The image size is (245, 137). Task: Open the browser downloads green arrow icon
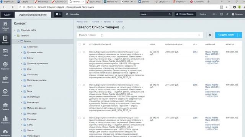tap(239, 7)
